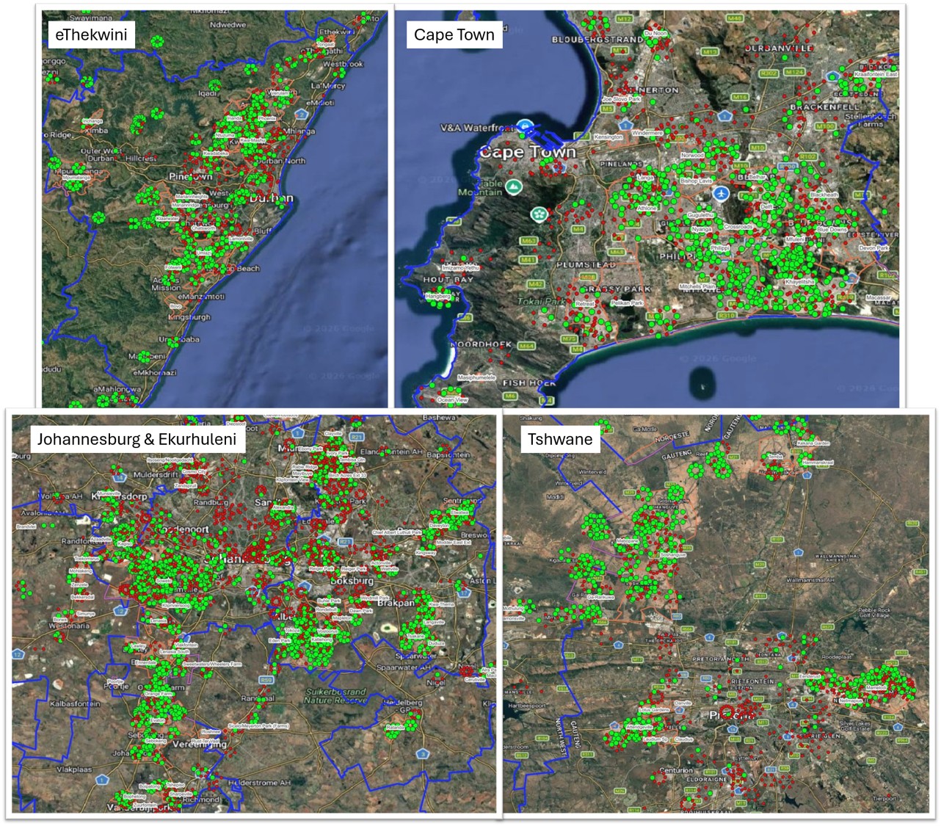Select the M75 road shield
Image resolution: width=941 pixels, height=826 pixels.
[x=569, y=339]
